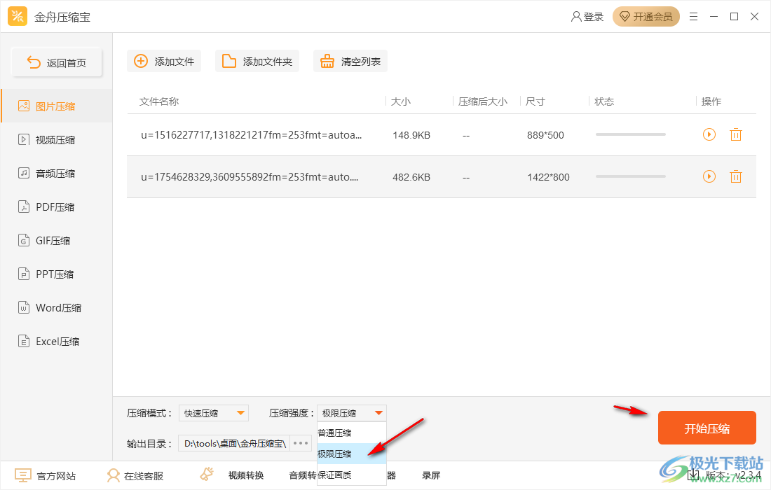This screenshot has width=771, height=490.
Task: Click the 金舟压缩宝 app logo icon
Action: [x=18, y=16]
